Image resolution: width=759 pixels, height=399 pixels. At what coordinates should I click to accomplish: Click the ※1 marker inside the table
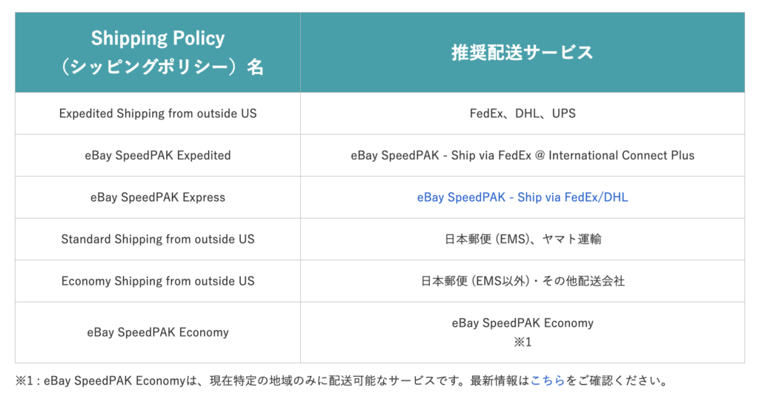click(523, 342)
